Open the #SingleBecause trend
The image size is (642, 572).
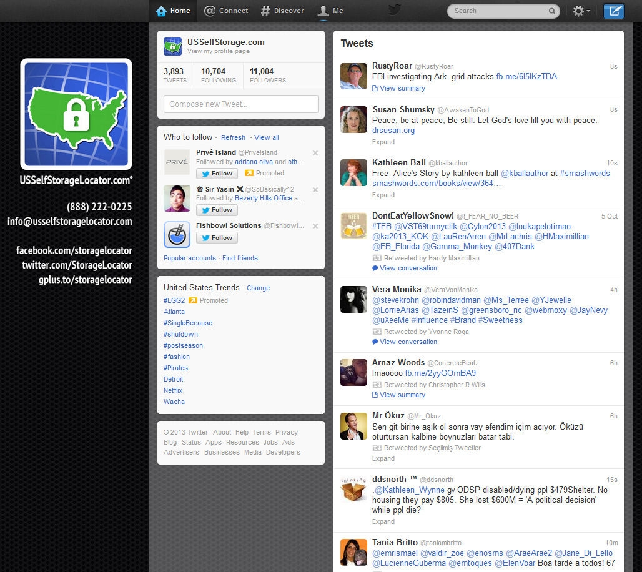click(x=187, y=323)
